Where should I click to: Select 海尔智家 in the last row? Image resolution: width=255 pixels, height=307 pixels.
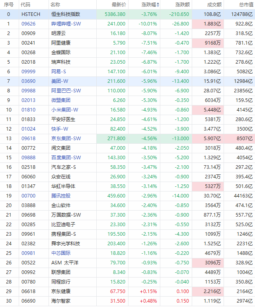pyautogui.click(x=61, y=301)
